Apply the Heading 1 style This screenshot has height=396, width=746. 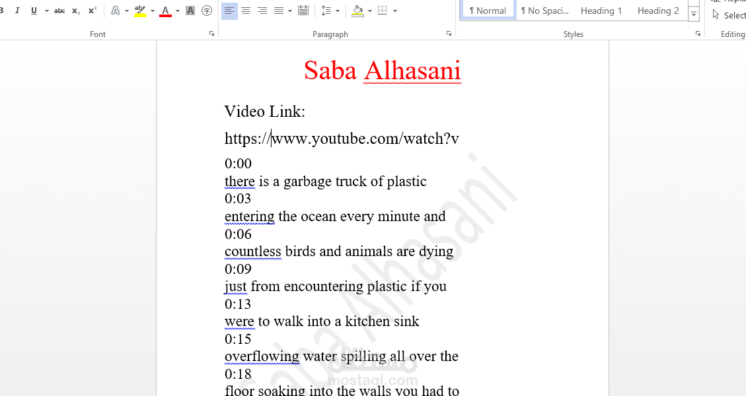point(601,11)
